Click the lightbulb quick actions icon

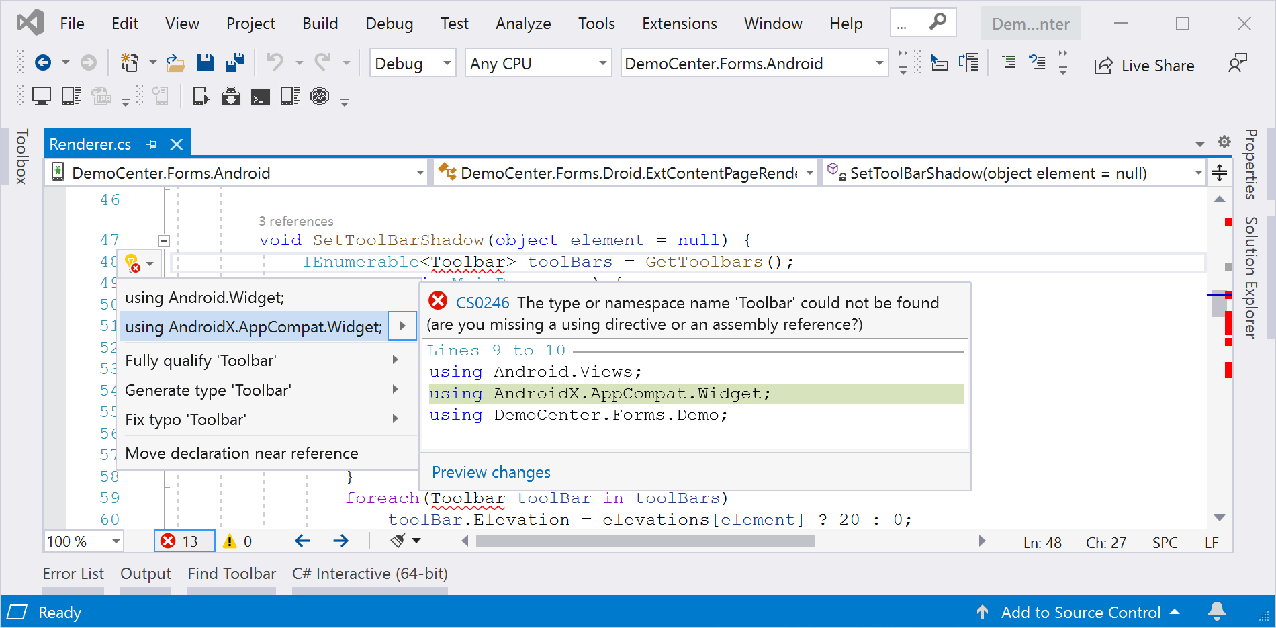[x=132, y=263]
